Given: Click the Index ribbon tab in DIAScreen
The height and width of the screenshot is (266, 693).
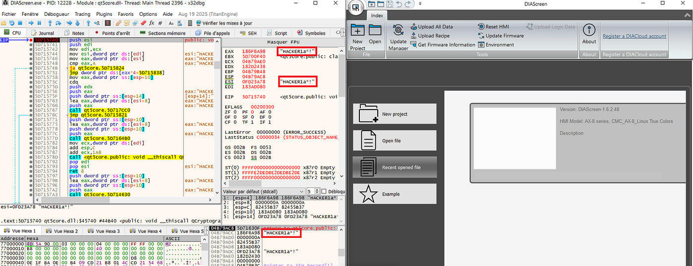Looking at the screenshot, I should pos(377,15).
